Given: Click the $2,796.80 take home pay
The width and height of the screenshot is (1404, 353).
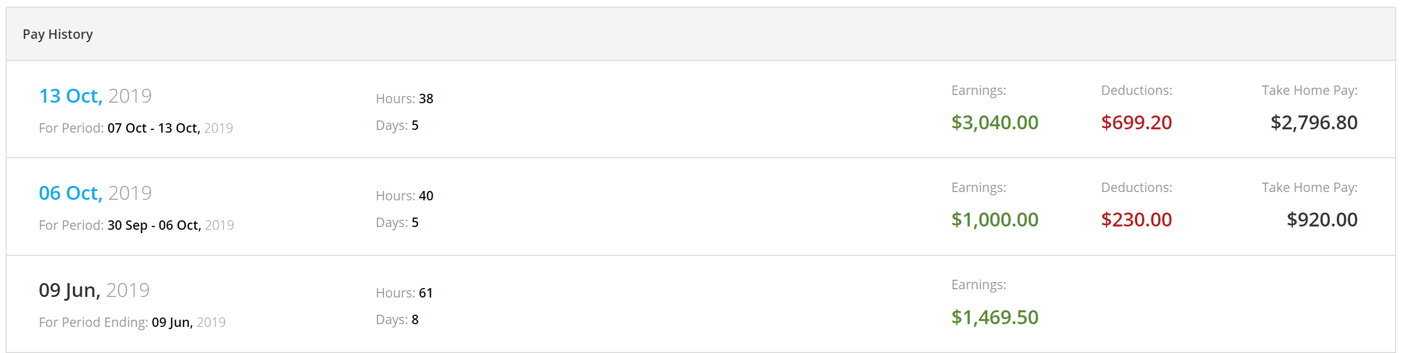Looking at the screenshot, I should (1314, 123).
